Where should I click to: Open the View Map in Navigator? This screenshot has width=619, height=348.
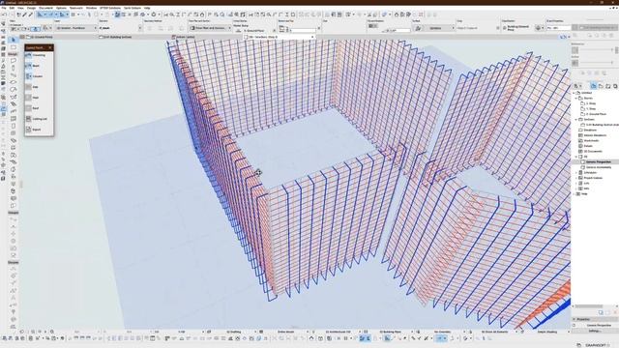(x=601, y=86)
